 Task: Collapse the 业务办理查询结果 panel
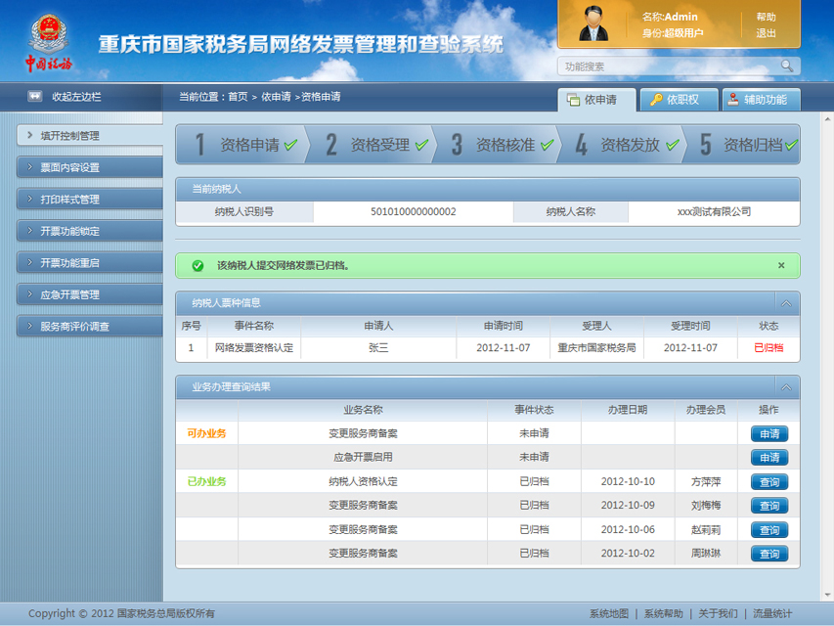point(786,387)
